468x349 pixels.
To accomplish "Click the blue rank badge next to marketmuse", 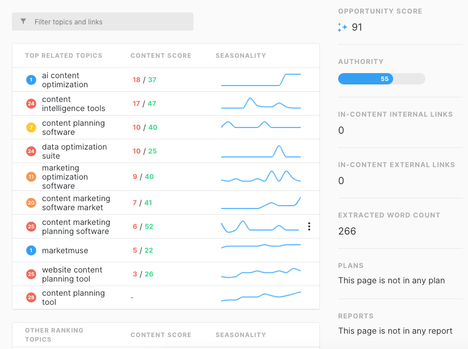I will coord(31,250).
